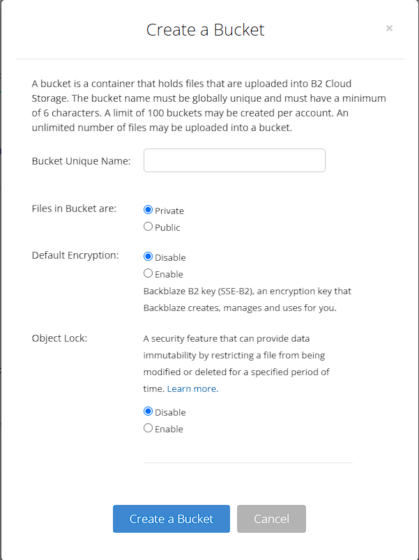Screen dimensions: 419x560
Task: Select Public for files in bucket
Action: tap(148, 227)
